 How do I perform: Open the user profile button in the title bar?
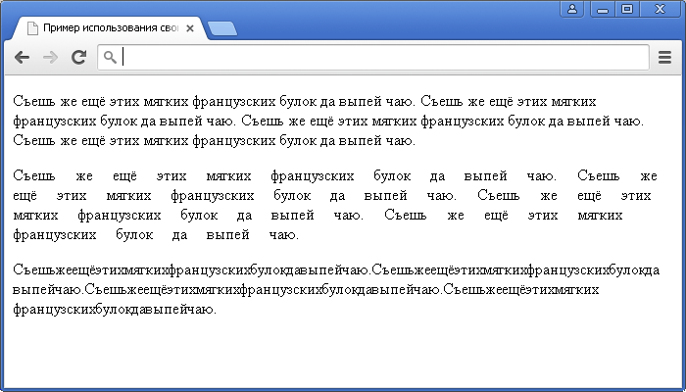(571, 9)
